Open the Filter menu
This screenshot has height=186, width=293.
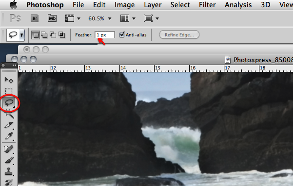click(207, 5)
